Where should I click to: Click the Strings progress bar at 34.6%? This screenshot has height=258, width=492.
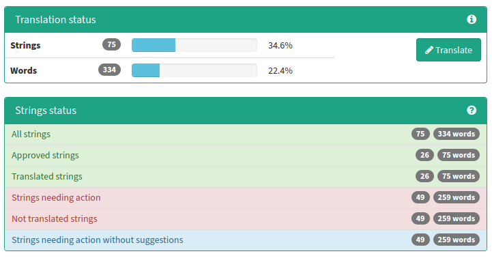coord(194,45)
